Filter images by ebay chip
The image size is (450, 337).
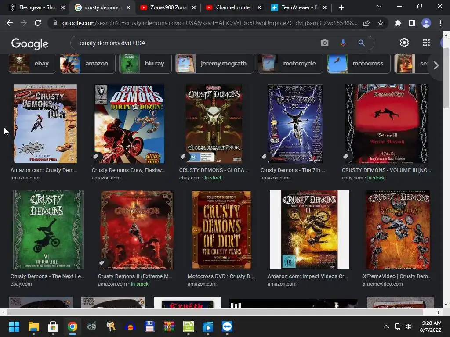32,64
